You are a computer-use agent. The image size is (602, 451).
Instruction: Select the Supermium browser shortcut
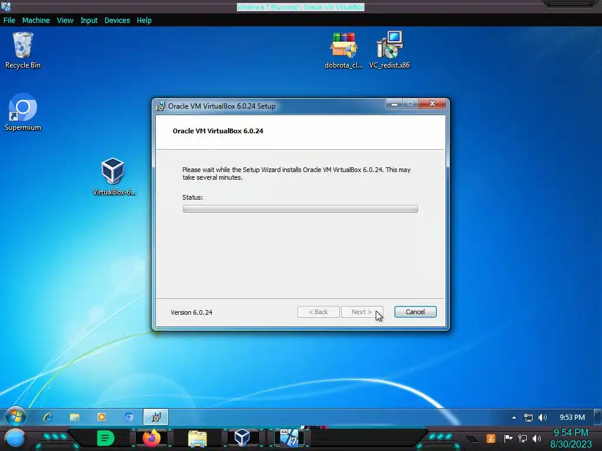tap(23, 112)
